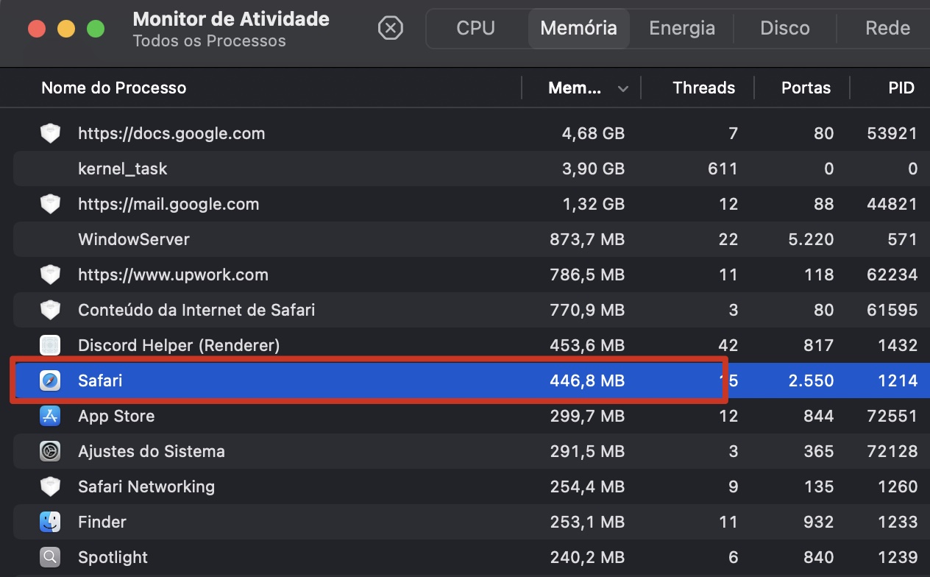The image size is (930, 577).
Task: Sort by the PID column header
Action: pos(901,88)
